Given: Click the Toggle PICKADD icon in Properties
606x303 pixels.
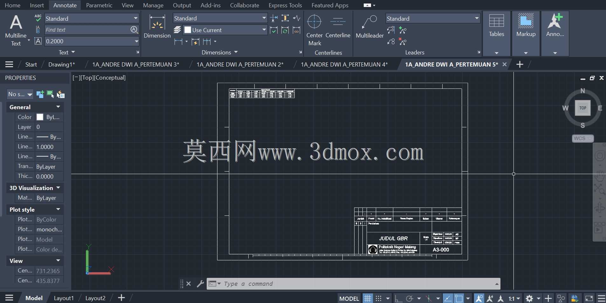Looking at the screenshot, I should click(x=40, y=94).
